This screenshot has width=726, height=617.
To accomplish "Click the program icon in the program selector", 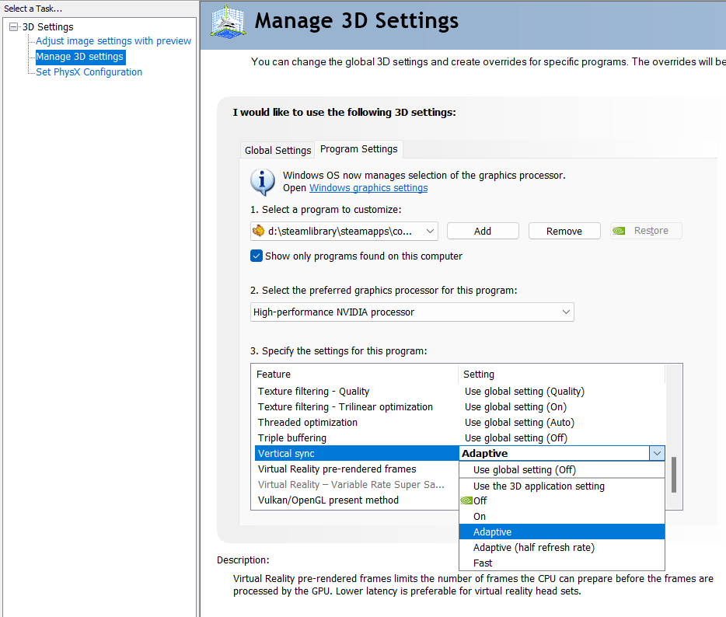I will [x=258, y=231].
